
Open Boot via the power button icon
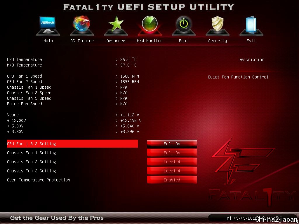click(x=183, y=26)
